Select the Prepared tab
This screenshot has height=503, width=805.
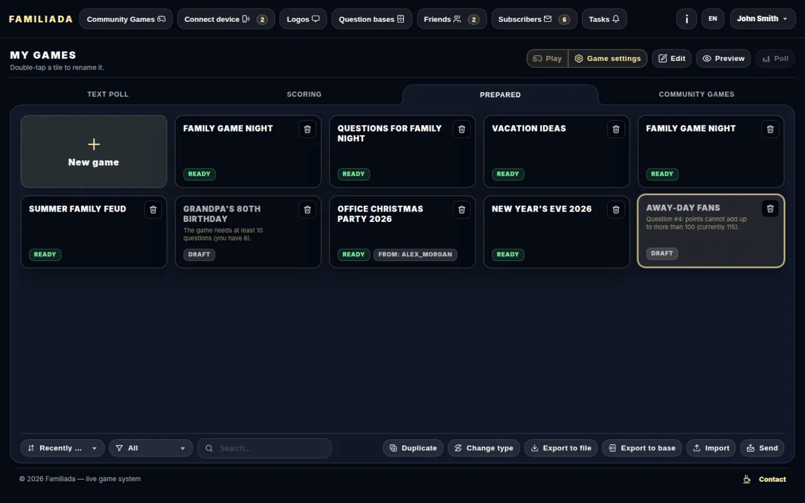pyautogui.click(x=500, y=95)
